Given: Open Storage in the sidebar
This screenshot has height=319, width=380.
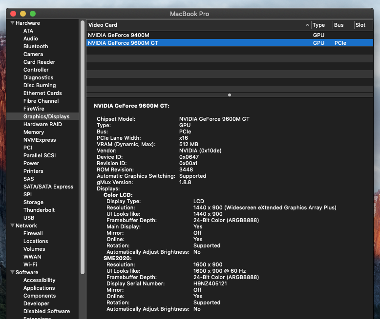Looking at the screenshot, I should [33, 202].
